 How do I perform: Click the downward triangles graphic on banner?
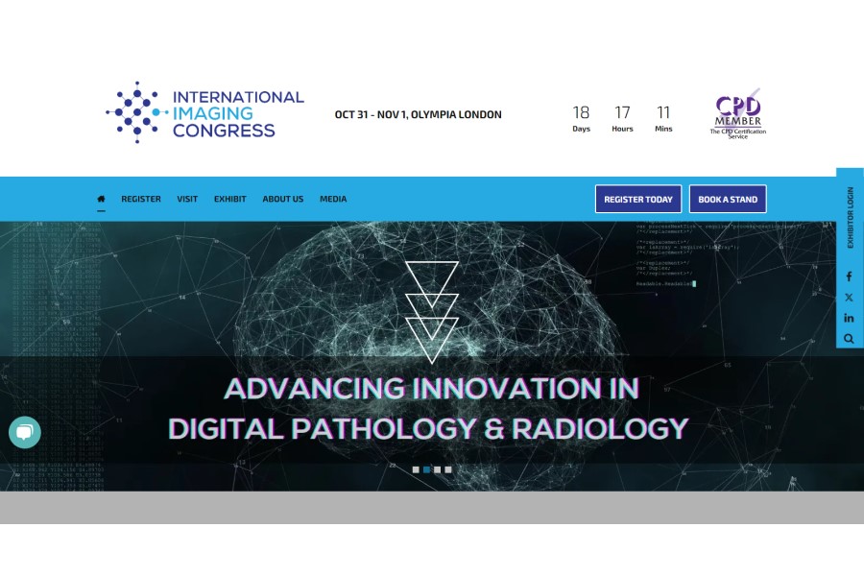pyautogui.click(x=432, y=312)
